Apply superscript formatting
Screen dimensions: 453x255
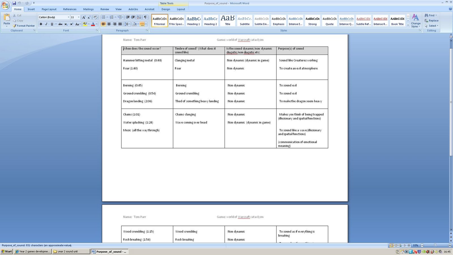click(71, 24)
